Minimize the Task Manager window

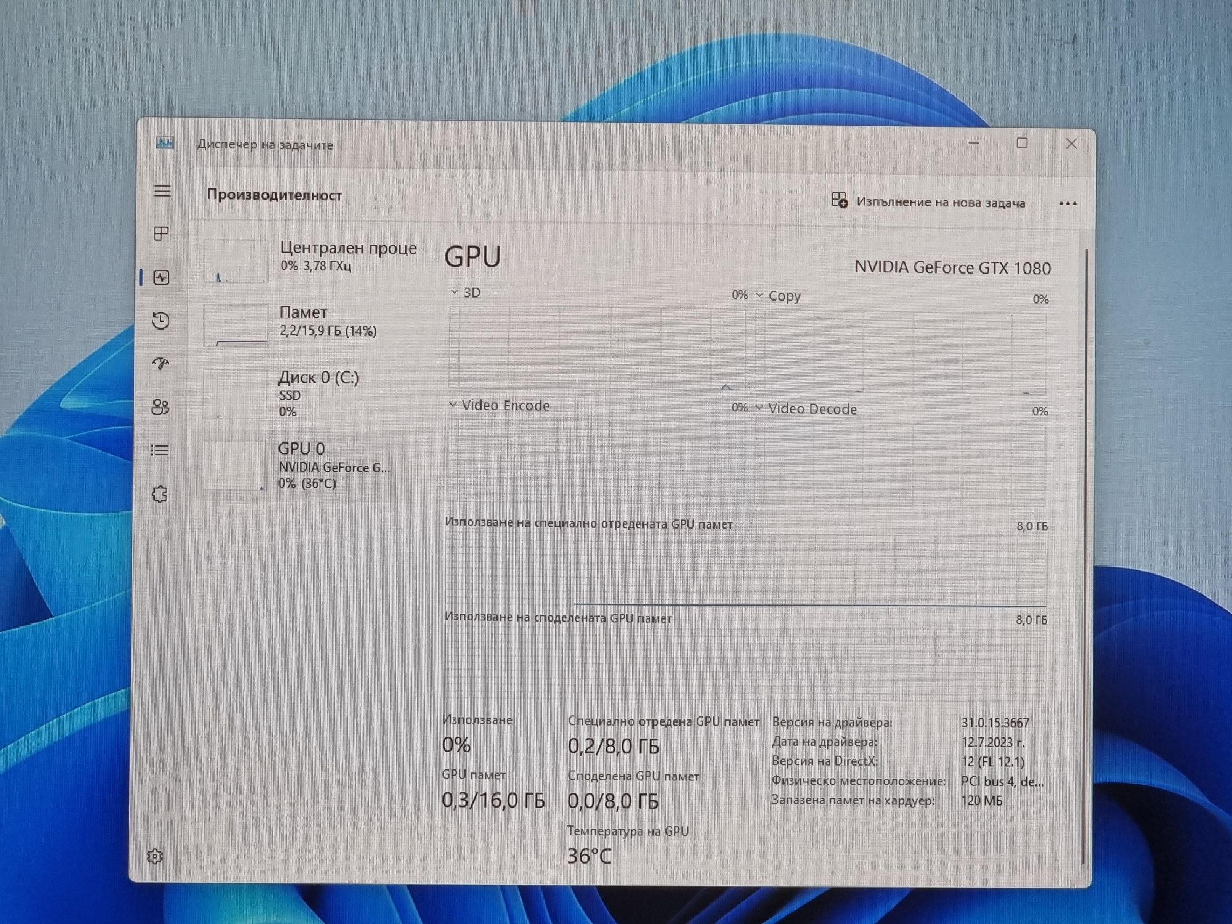point(974,143)
